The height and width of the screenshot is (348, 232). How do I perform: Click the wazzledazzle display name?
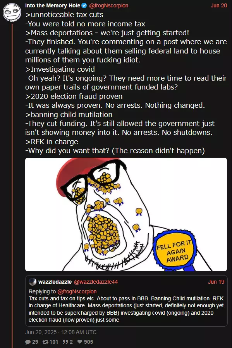55,282
